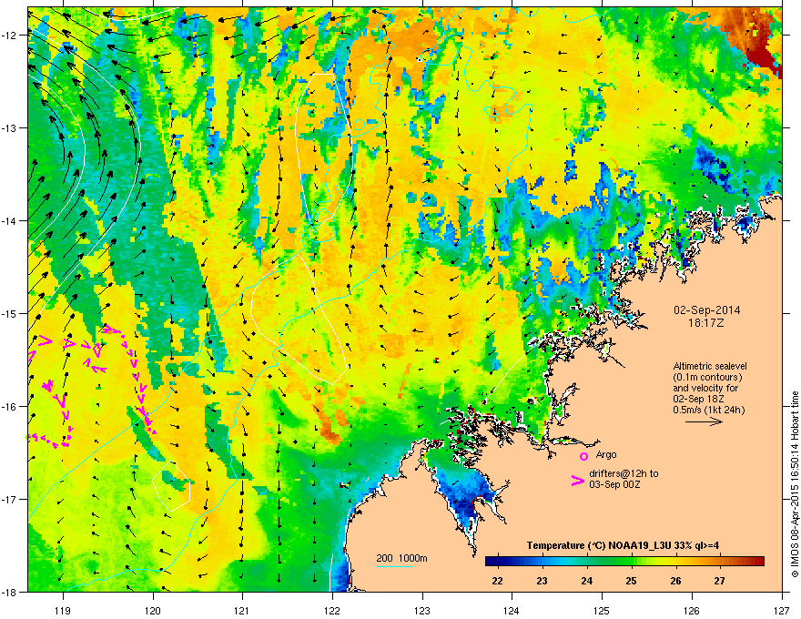Click the longitude axis label 120
Screen dimensions: 801x619
coord(153,610)
